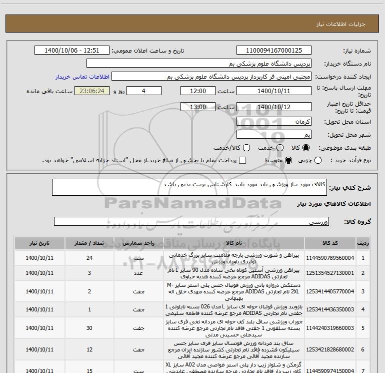Click the need number field 1100094167000125
Screen dimensions: 385x373
(x=274, y=51)
